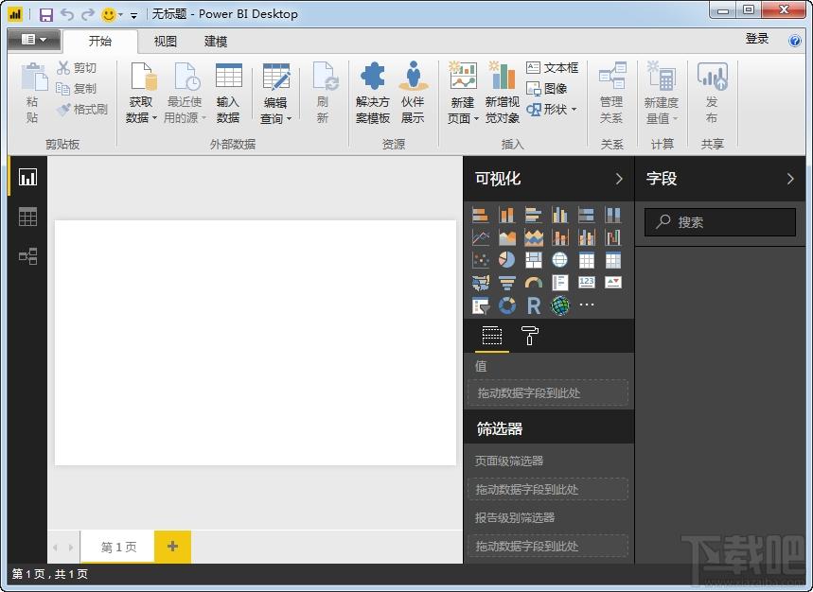Add a new page with plus button
The height and width of the screenshot is (592, 813).
tap(172, 546)
